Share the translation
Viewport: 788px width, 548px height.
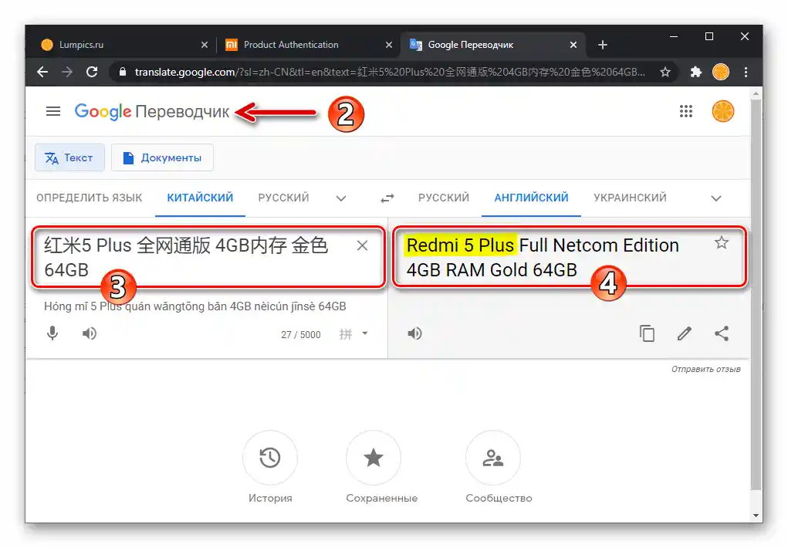pos(722,333)
